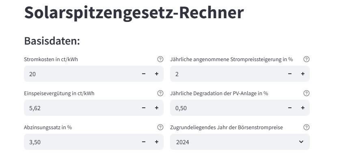Increase PV-Anlage degradation with plus

pyautogui.click(x=303, y=108)
